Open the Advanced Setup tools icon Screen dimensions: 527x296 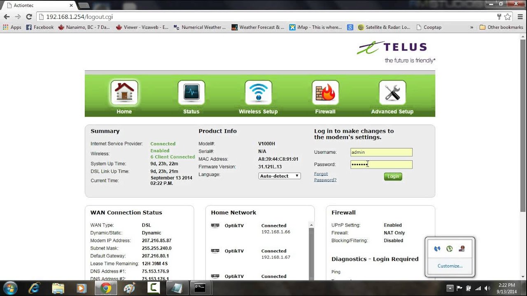click(392, 92)
